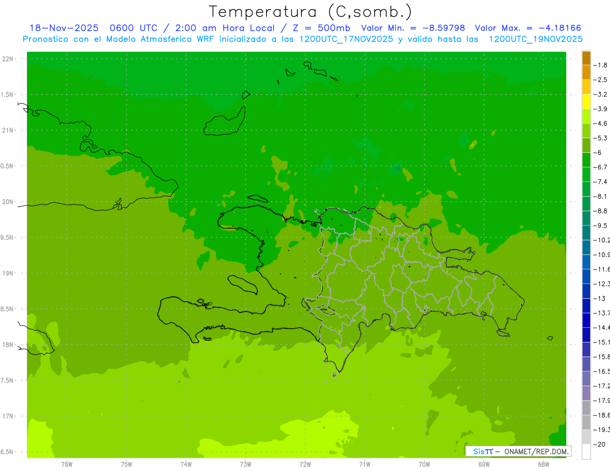Click the "71W" longitude axis label

[364, 464]
